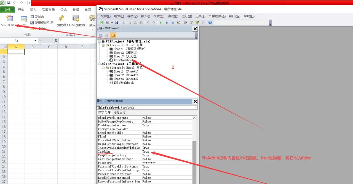Toggle 使用相对引用 in Excel ribbon
This screenshot has height=184, width=353.
(42, 23)
